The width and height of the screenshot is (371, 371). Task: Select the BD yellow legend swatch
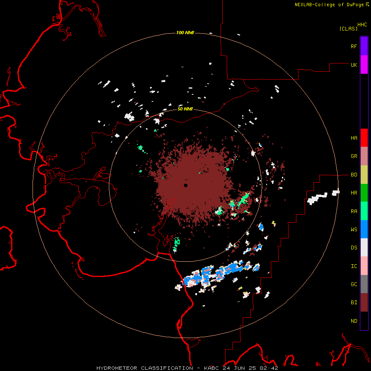[x=364, y=175]
